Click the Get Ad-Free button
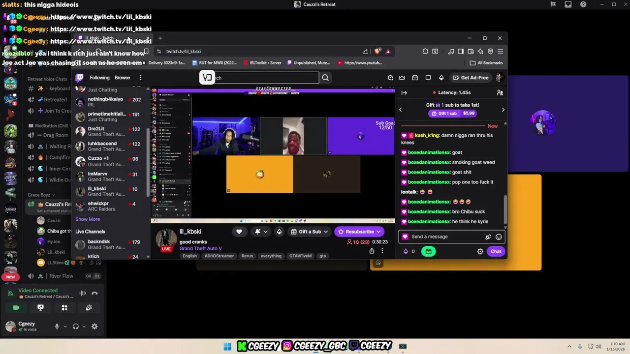Image resolution: width=630 pixels, height=354 pixels. coord(471,78)
